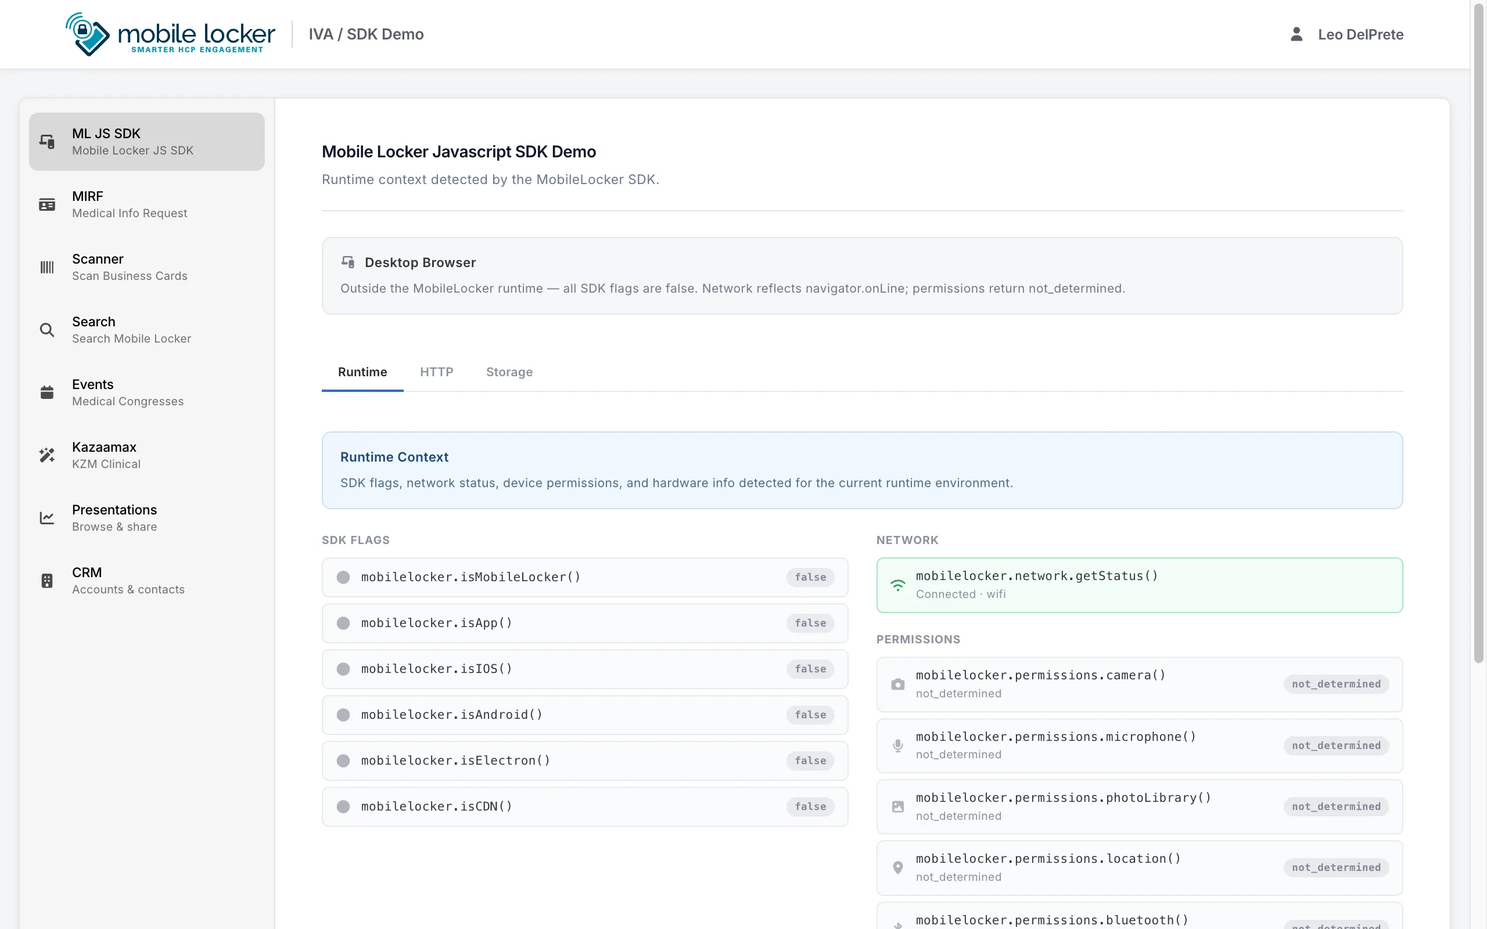The image size is (1487, 929).
Task: Open Events Medical Congresses
Action: point(147,393)
